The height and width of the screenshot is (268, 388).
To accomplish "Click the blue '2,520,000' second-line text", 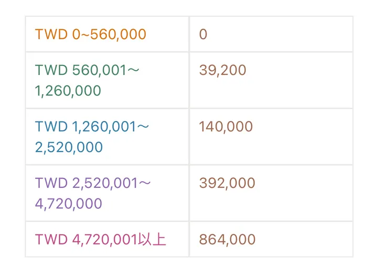I will (69, 147).
